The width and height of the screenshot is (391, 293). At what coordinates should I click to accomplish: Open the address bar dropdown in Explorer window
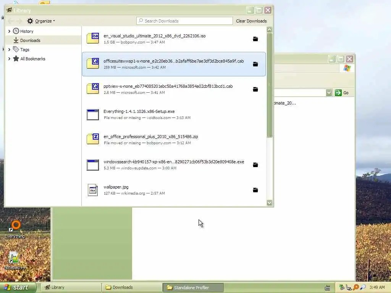tap(329, 93)
